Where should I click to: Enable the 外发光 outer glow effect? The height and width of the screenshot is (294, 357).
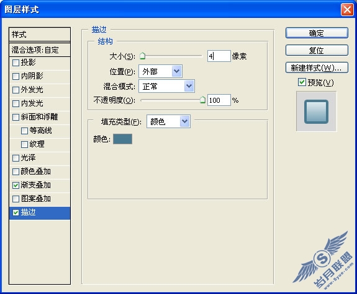tap(16, 90)
